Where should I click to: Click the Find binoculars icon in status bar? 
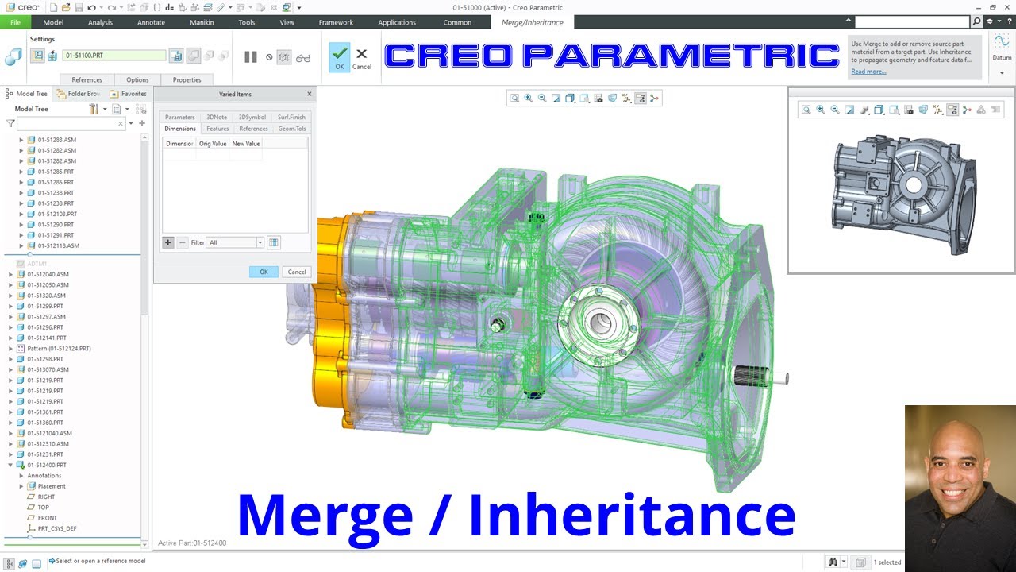[833, 562]
